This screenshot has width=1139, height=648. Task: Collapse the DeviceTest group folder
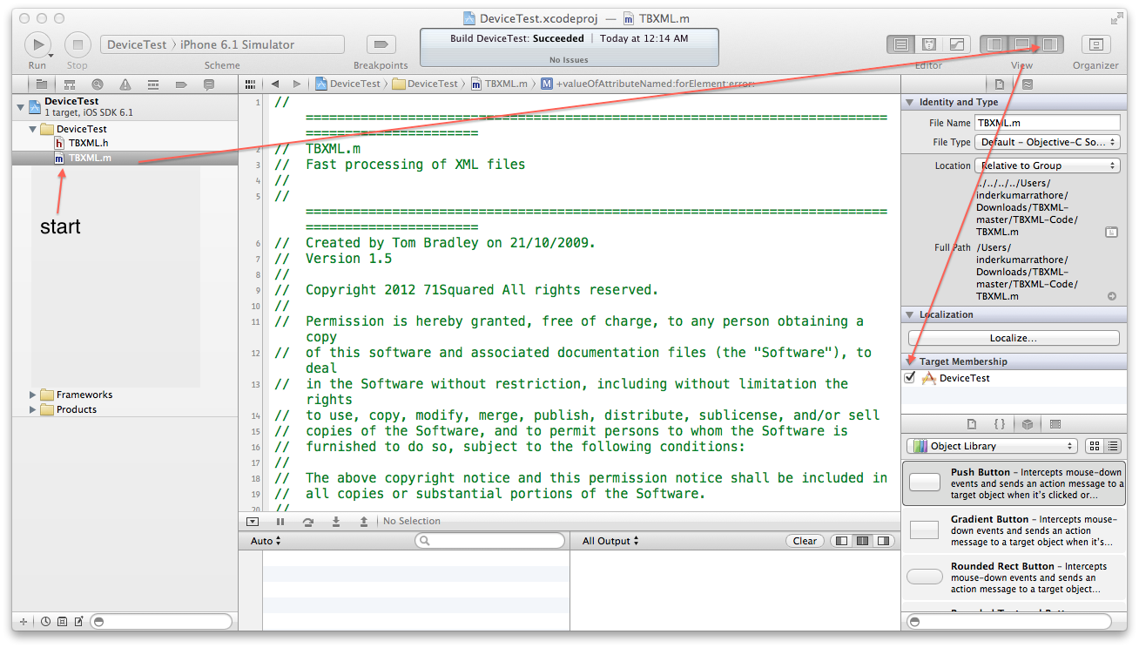pos(33,129)
